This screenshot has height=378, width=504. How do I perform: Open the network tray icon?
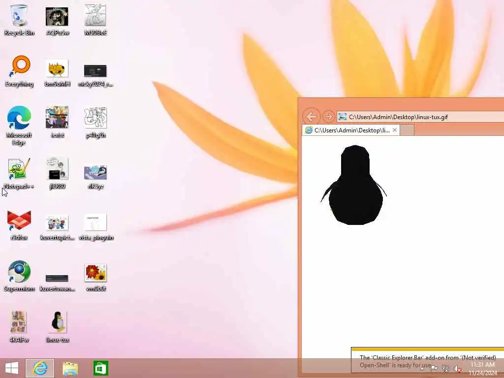coord(445,368)
